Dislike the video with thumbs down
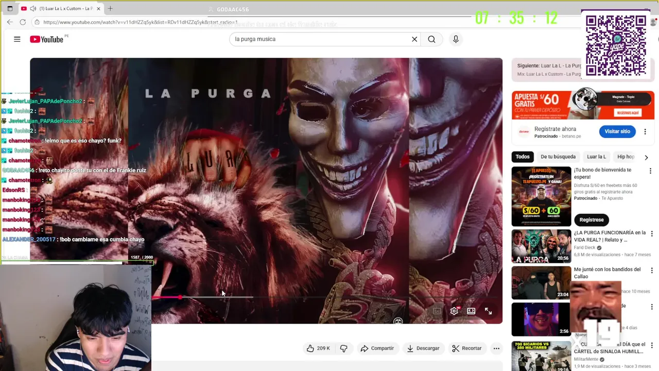 (343, 348)
